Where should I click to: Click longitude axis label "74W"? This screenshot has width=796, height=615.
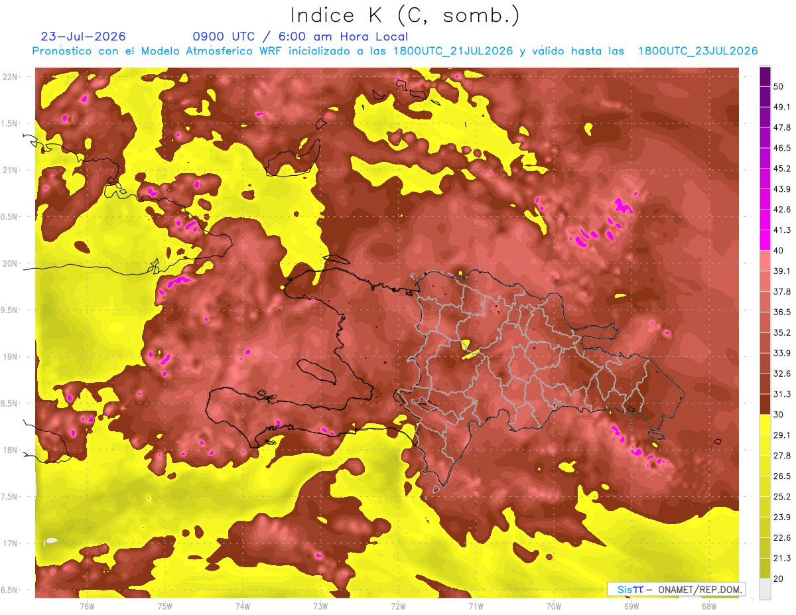pyautogui.click(x=242, y=606)
